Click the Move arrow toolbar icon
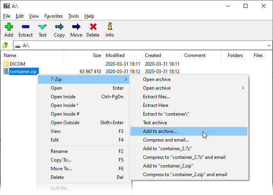The height and width of the screenshot is (195, 273). (76, 27)
